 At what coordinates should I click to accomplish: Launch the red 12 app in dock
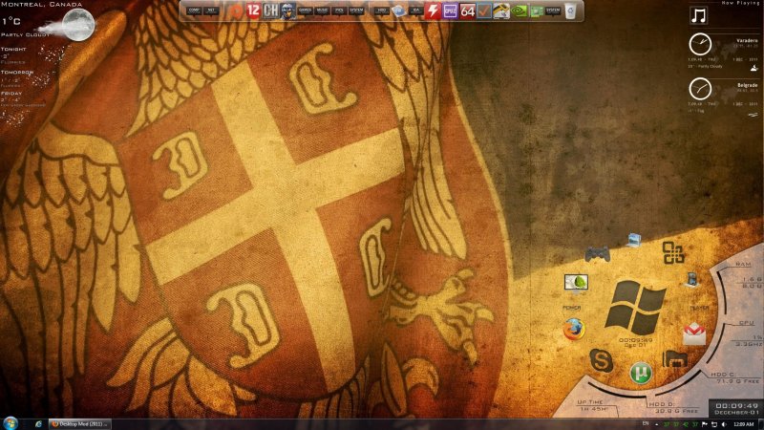[x=253, y=11]
